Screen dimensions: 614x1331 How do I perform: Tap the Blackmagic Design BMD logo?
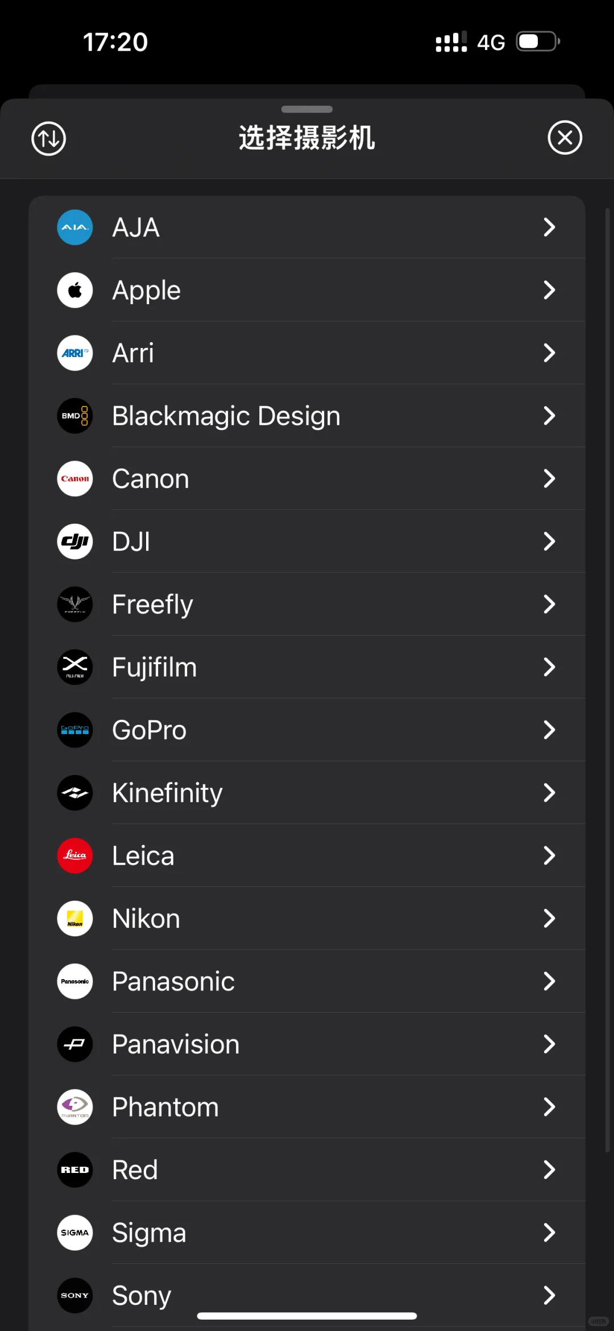coord(75,416)
